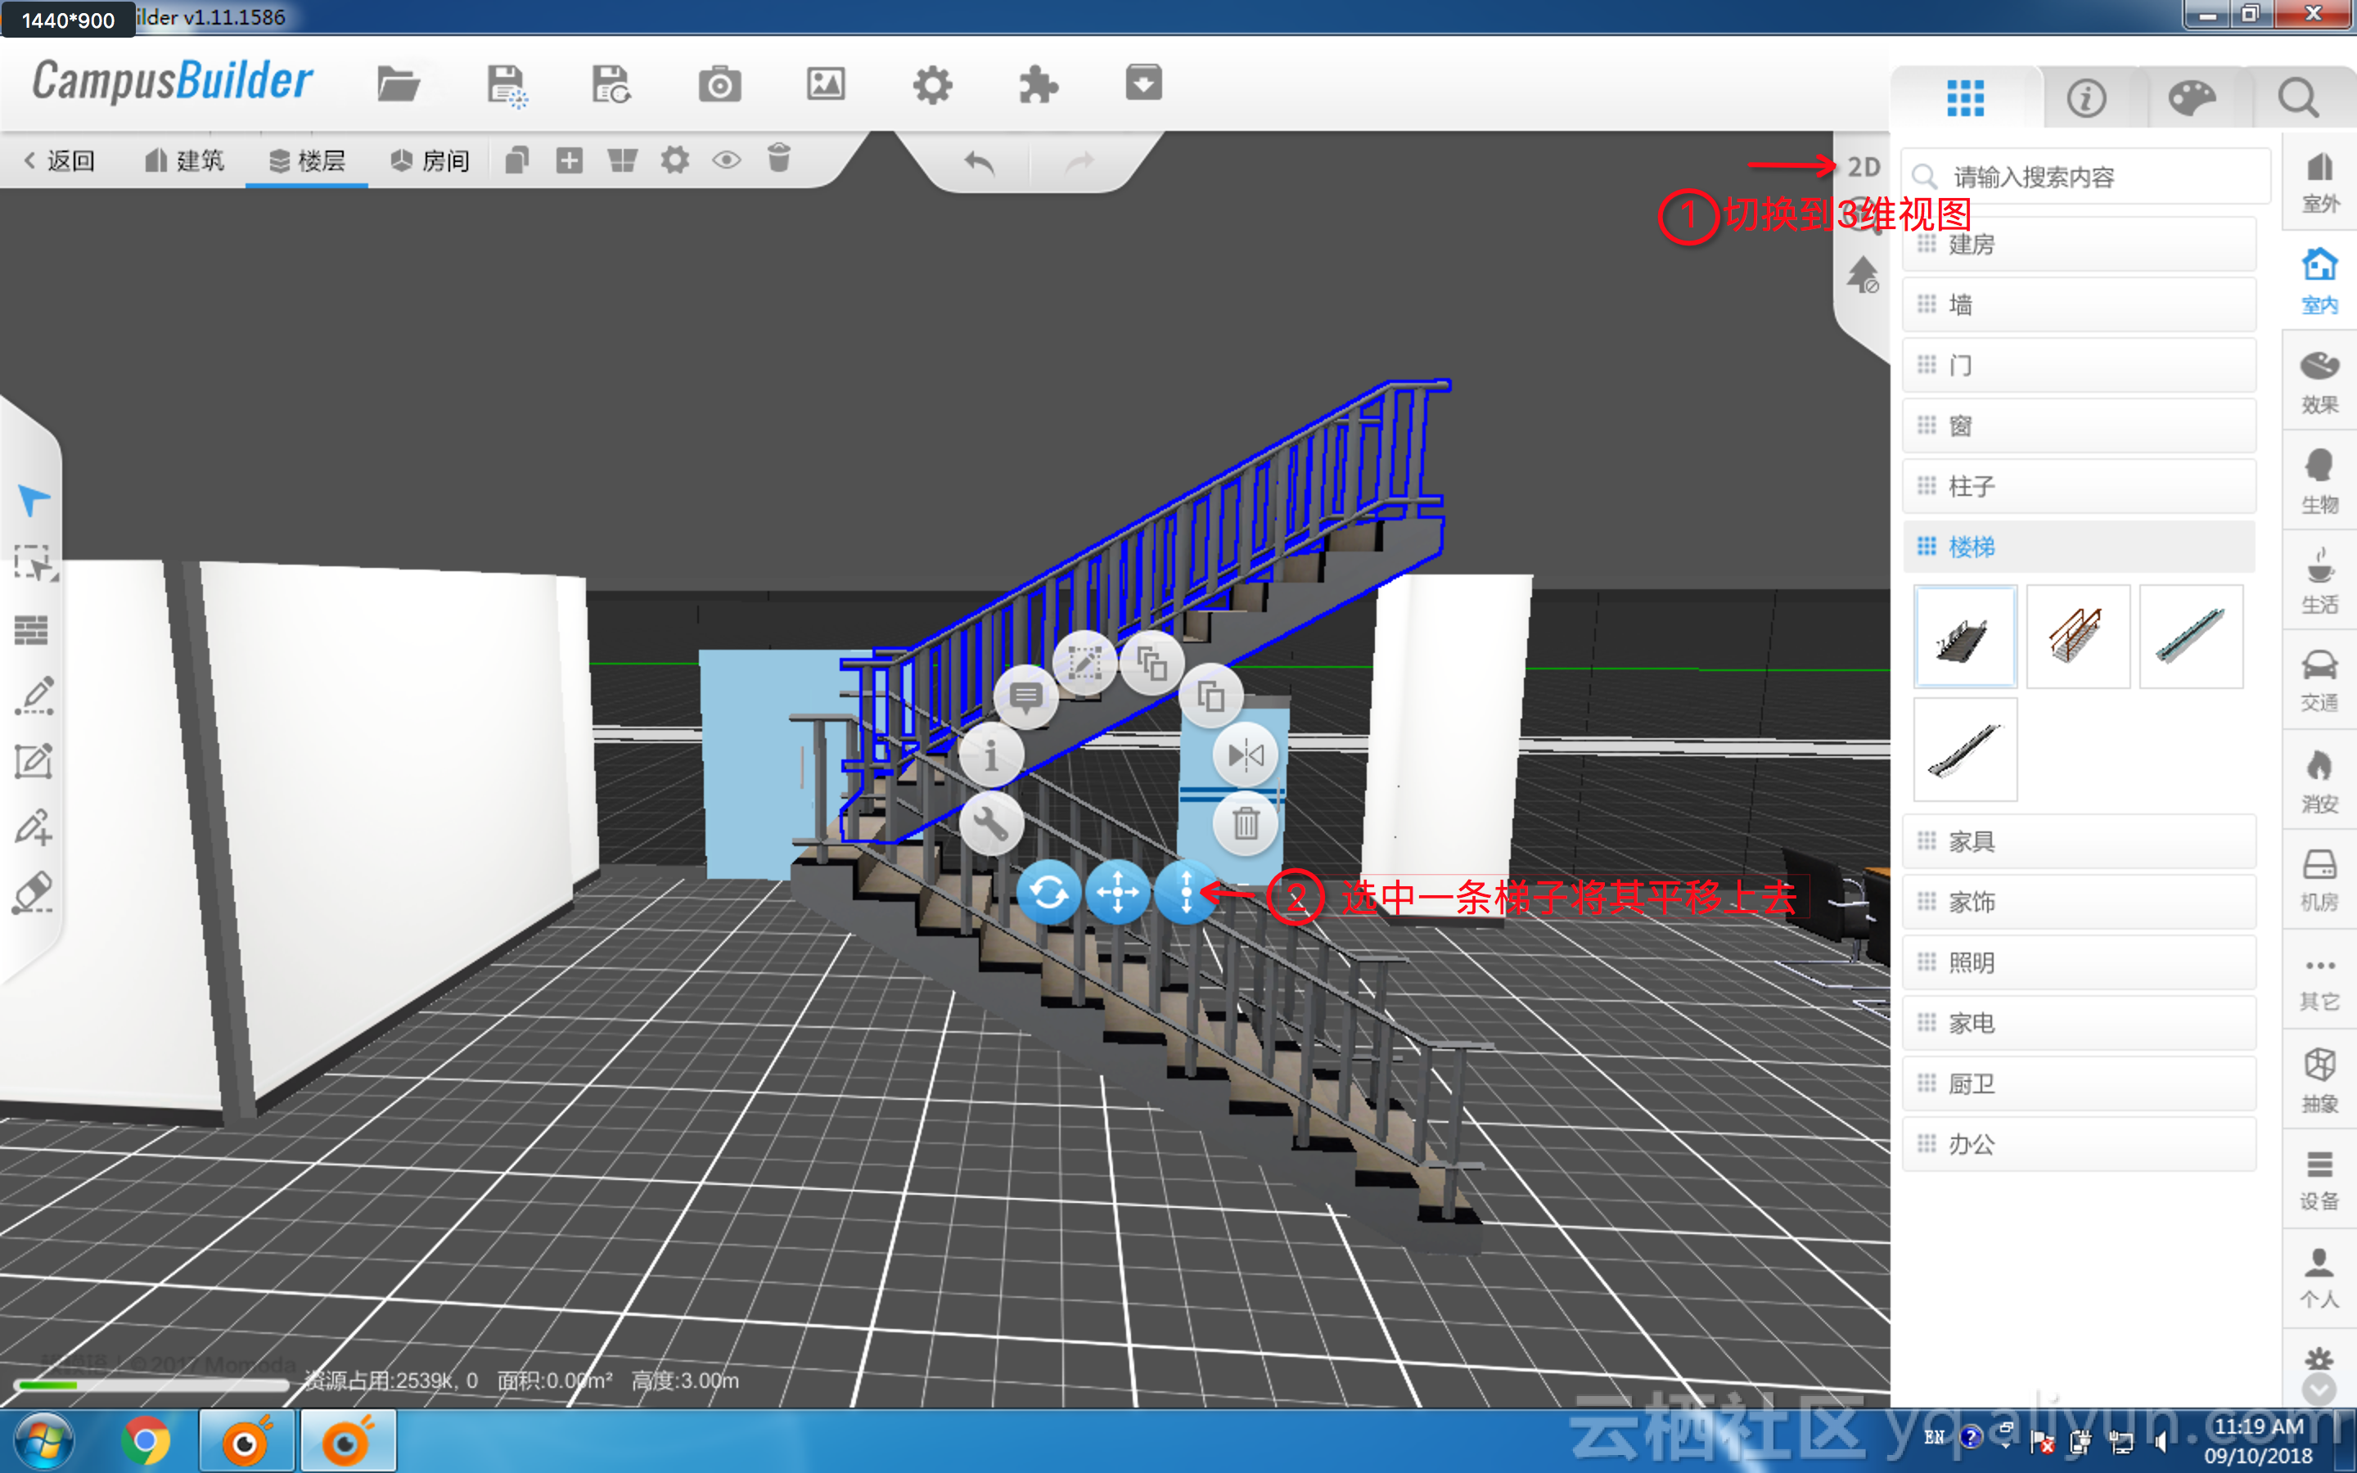2357x1473 pixels.
Task: Click the mirror flip radial button
Action: (x=1246, y=756)
